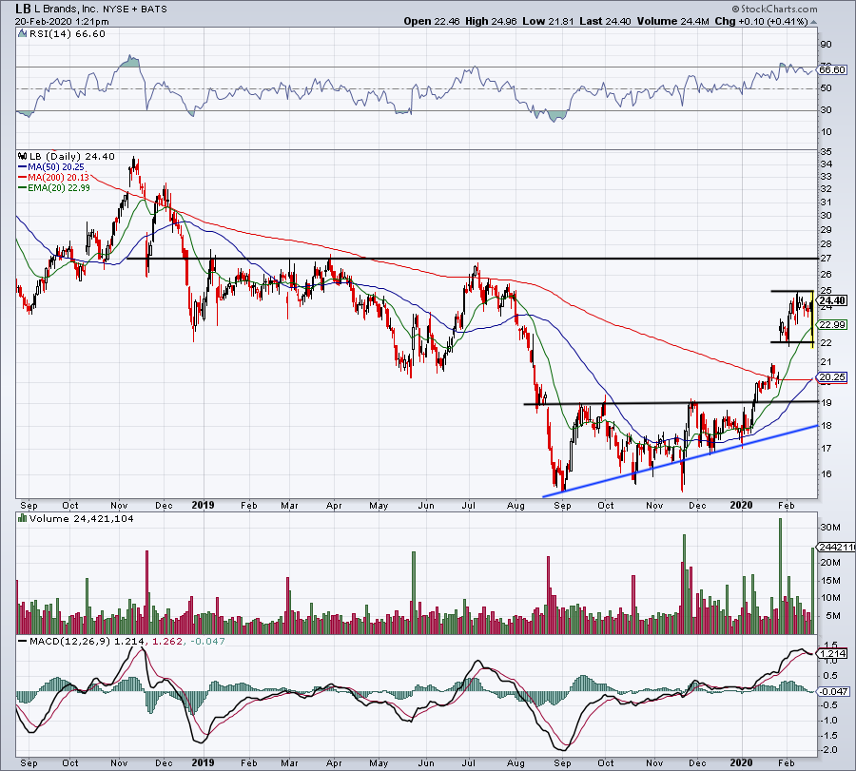Click the 90 label on RSI axis
The height and width of the screenshot is (771, 856).
826,45
